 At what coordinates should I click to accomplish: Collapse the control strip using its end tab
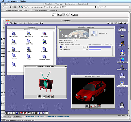click(48, 113)
